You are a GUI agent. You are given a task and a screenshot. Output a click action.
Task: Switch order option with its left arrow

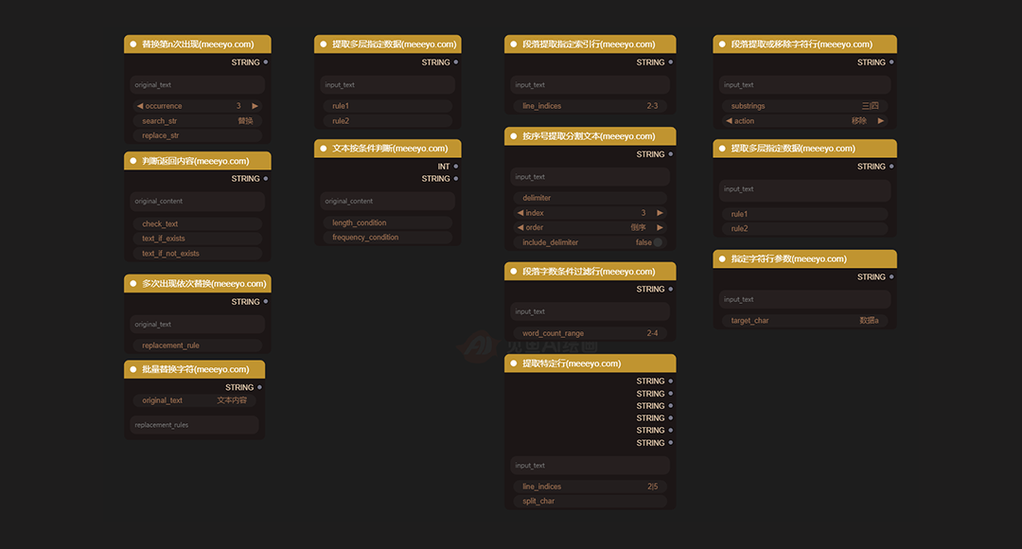(x=520, y=227)
